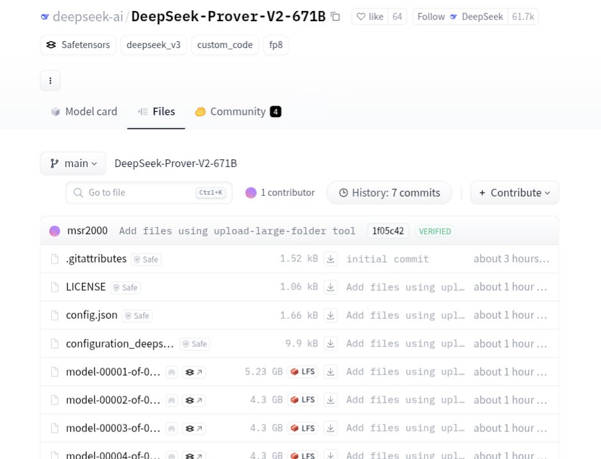Image resolution: width=601 pixels, height=459 pixels.
Task: Select the custom_code tag
Action: pyautogui.click(x=225, y=45)
